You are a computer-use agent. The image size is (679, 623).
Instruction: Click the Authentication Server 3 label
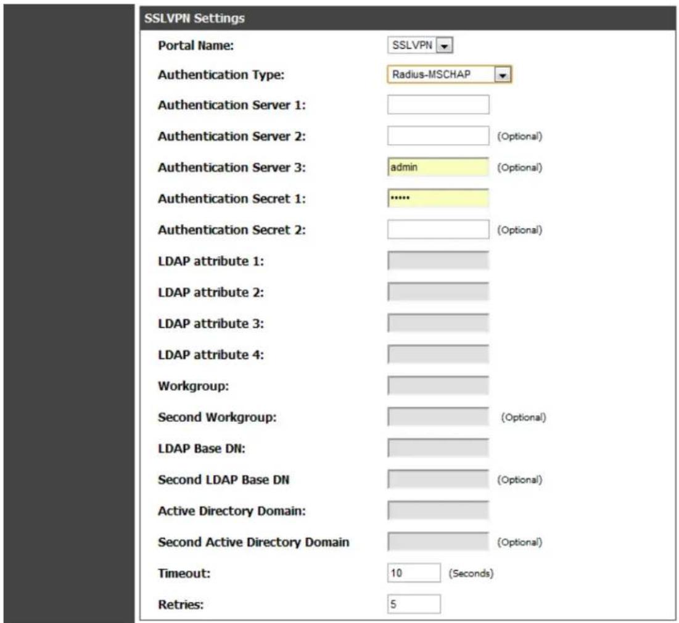click(x=232, y=168)
